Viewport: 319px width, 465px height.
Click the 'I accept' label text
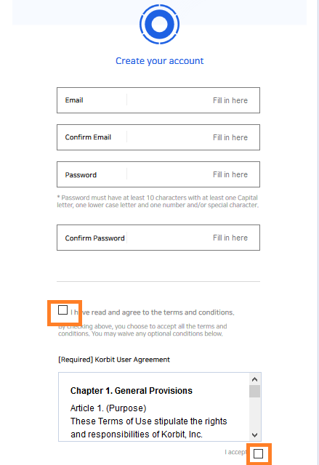click(235, 452)
